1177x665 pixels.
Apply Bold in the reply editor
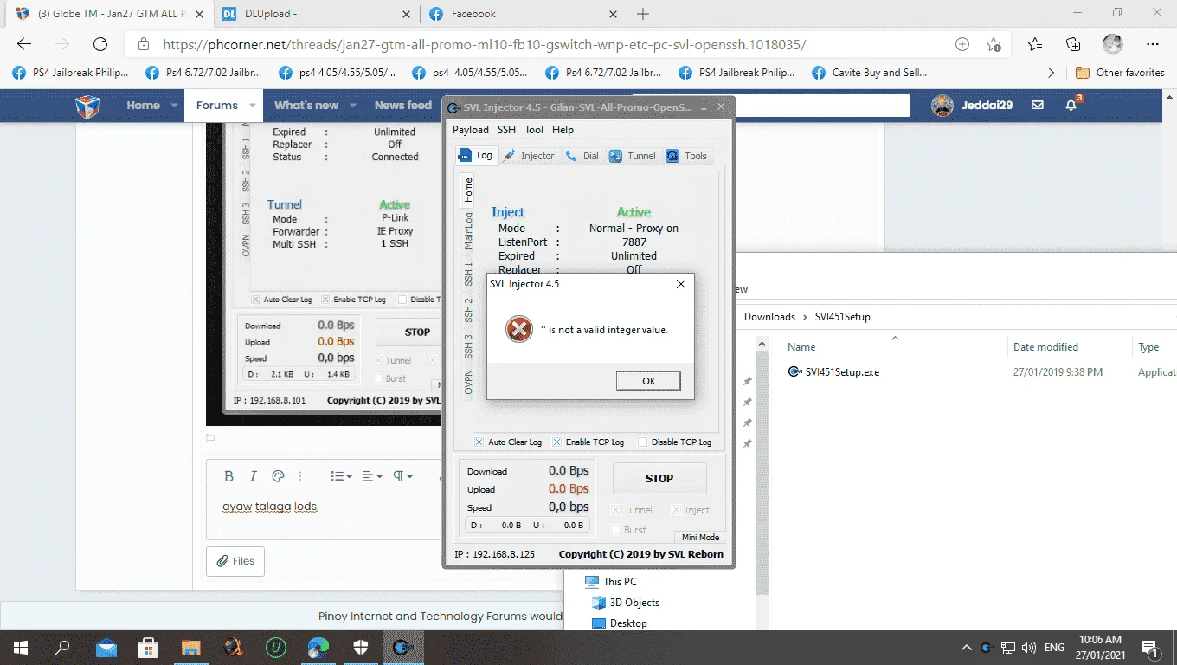coord(228,476)
